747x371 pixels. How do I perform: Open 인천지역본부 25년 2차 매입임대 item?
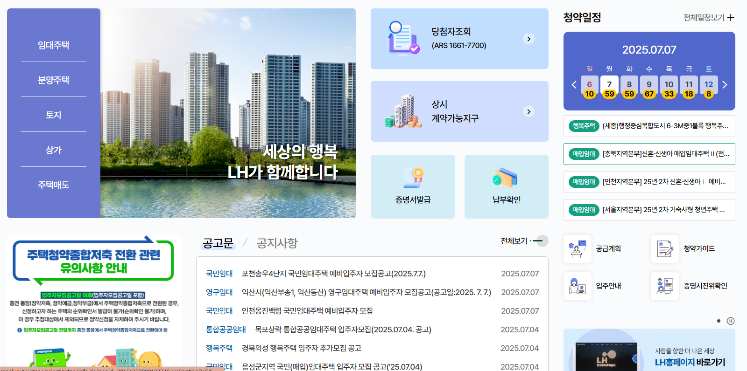click(649, 182)
